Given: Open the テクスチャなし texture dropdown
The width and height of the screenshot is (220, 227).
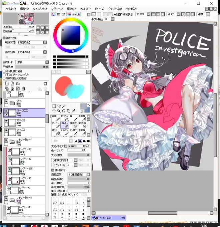Looking at the screenshot, I should 64,165.
